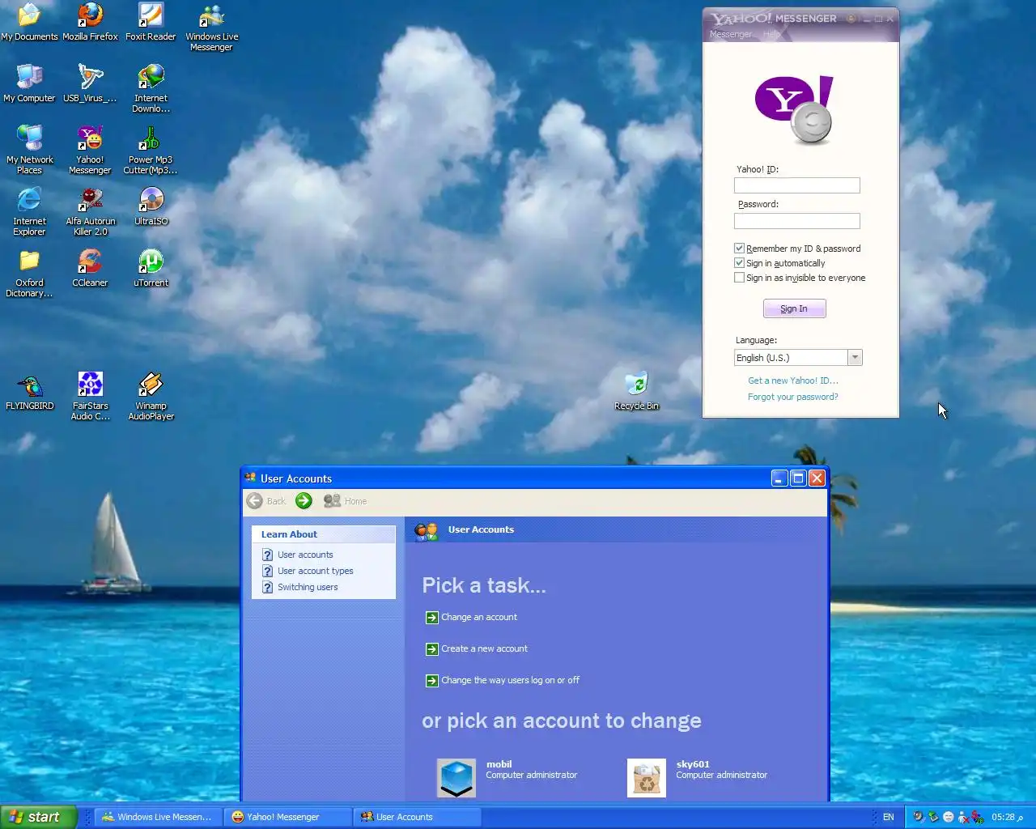Open the User accounts help topic
Image resolution: width=1036 pixels, height=829 pixels.
[x=305, y=555]
